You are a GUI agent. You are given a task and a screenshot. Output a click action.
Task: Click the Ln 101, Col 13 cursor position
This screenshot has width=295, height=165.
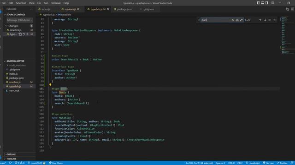[x=200, y=163]
